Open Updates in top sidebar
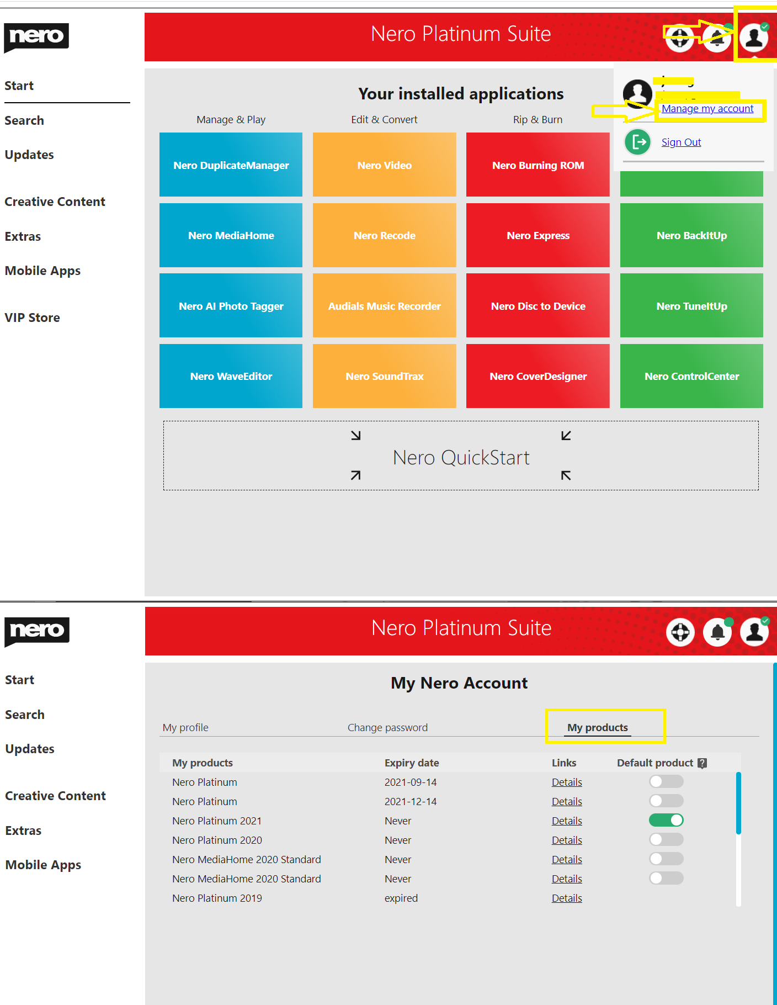 click(29, 155)
